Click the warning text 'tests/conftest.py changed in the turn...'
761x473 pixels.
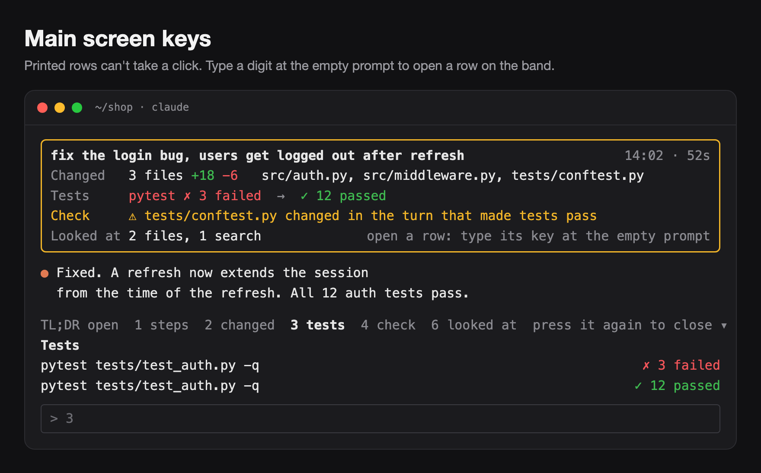pyautogui.click(x=371, y=216)
